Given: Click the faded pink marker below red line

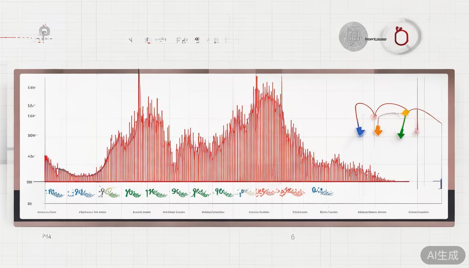Looking at the screenshot, I should coord(416,131).
